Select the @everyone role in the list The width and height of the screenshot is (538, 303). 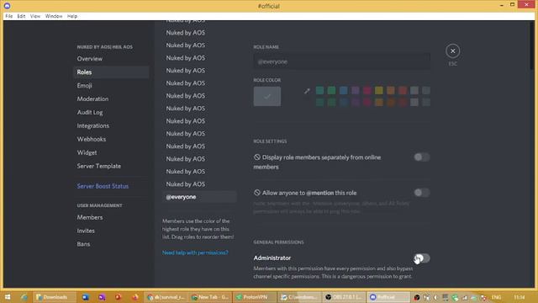pyautogui.click(x=199, y=197)
